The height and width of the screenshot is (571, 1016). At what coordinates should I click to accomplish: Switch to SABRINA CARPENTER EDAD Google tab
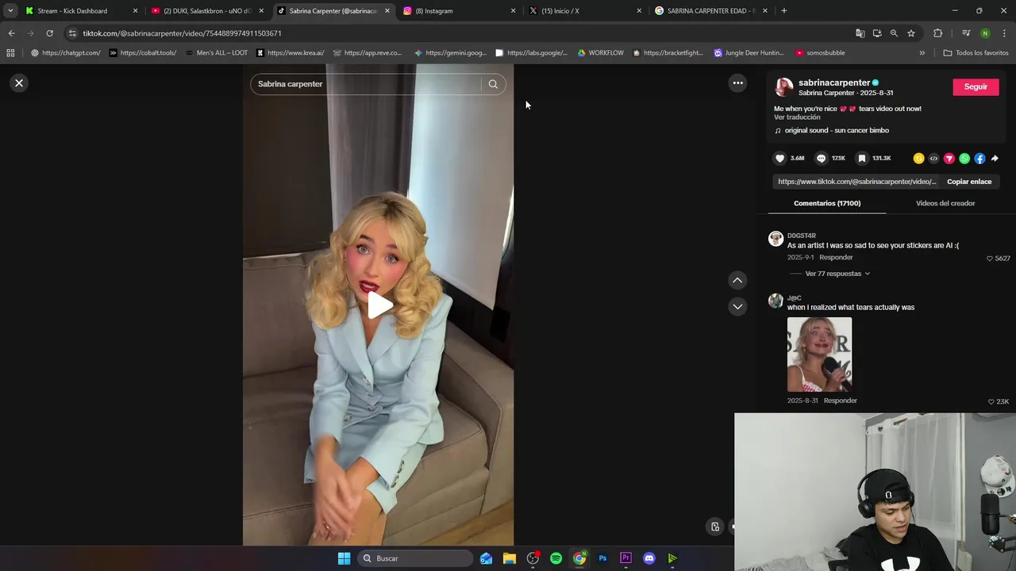click(710, 11)
